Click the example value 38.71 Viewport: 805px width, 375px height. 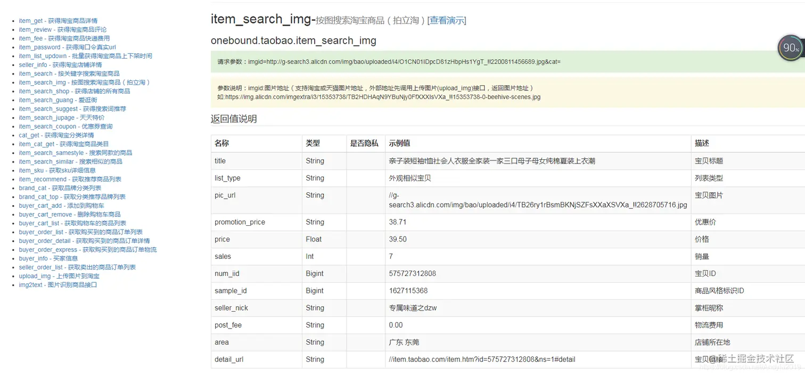point(398,222)
